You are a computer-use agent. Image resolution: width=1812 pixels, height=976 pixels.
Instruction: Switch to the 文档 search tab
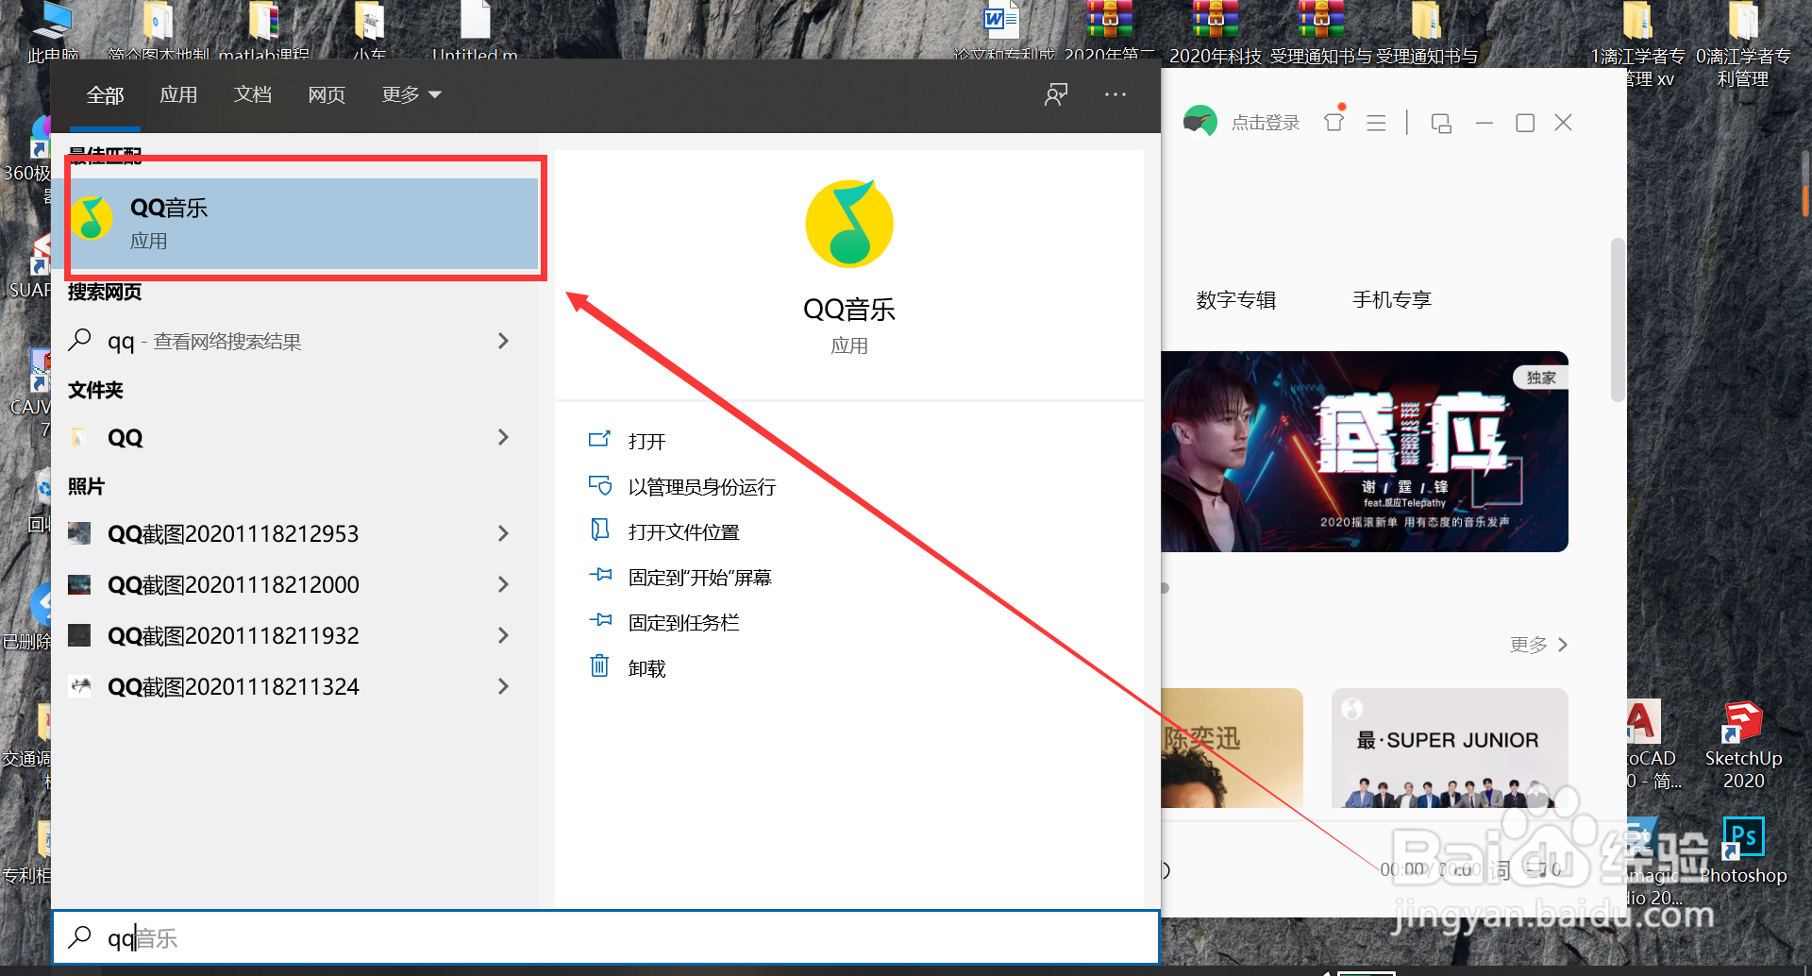point(252,94)
